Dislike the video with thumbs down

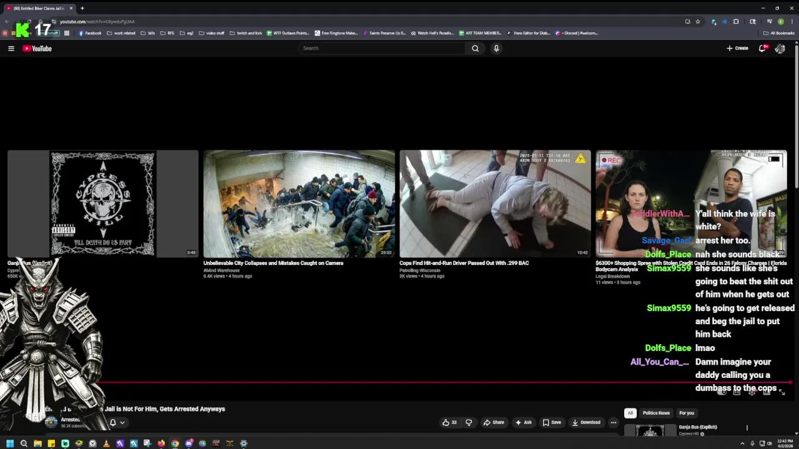469,422
